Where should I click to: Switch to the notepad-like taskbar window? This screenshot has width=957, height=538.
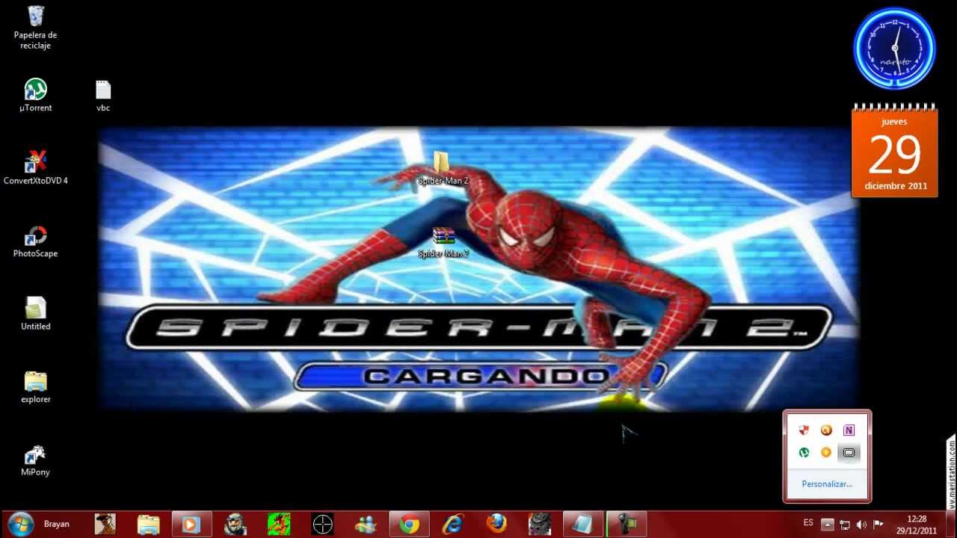pos(582,524)
